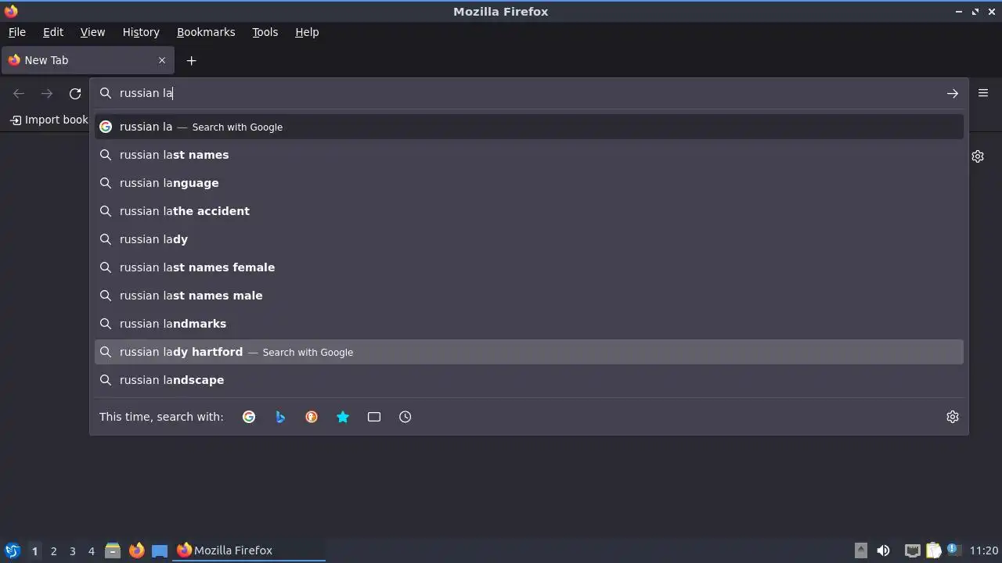Viewport: 1002px width, 563px height.
Task: Open the Bookmarks menu
Action: point(206,32)
